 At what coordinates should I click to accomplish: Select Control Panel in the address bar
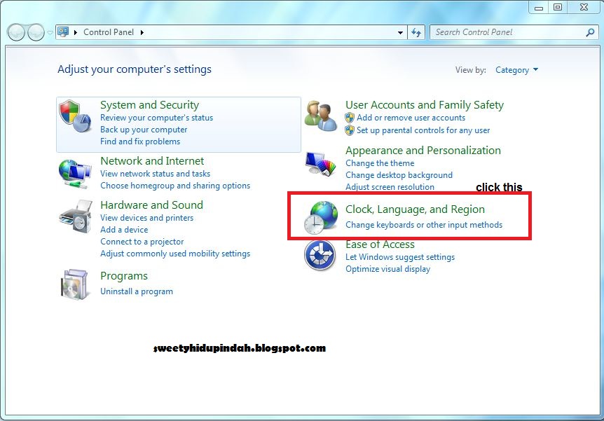tap(109, 32)
